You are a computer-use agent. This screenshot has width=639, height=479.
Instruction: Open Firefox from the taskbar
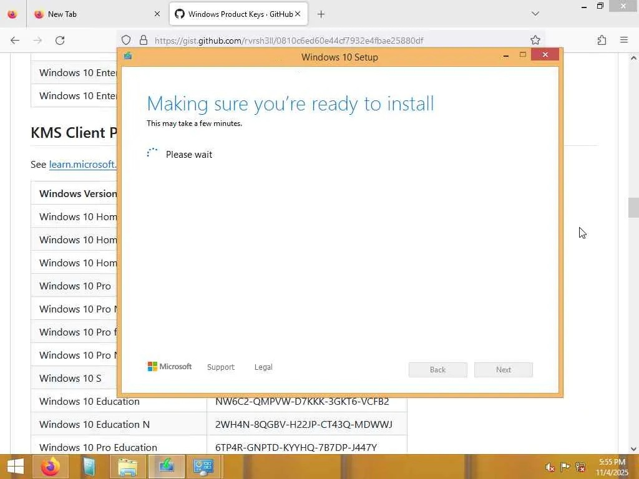tap(50, 467)
